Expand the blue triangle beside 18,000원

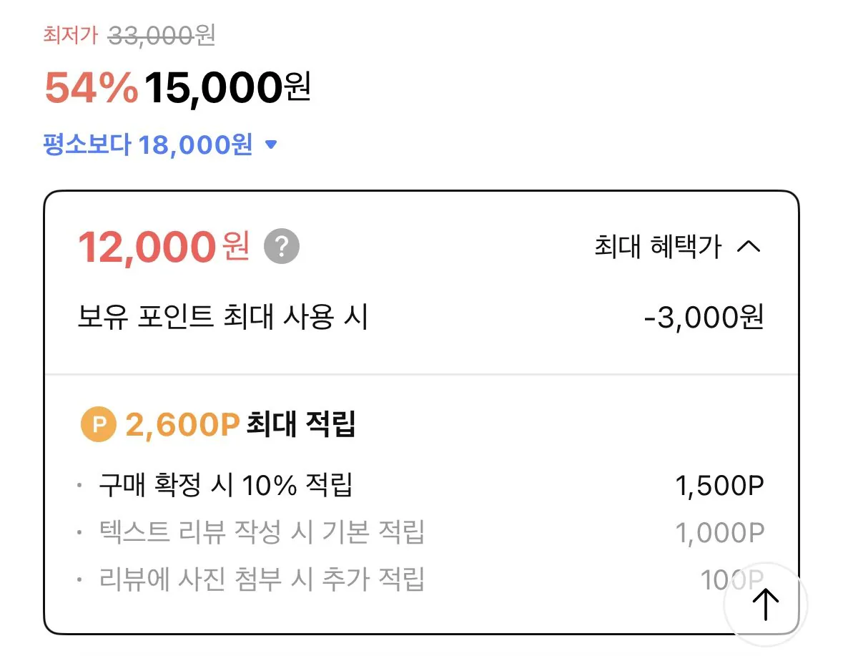[x=270, y=145]
